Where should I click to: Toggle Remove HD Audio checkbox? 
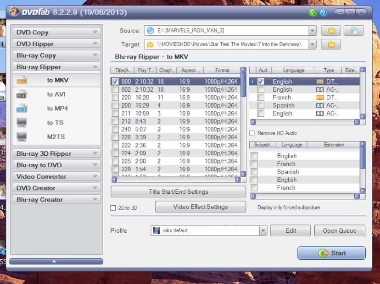pos(252,133)
